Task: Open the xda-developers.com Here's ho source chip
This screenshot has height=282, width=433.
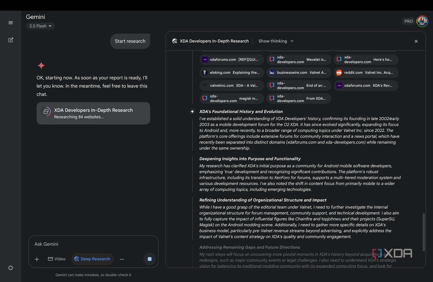Action: pos(366,59)
